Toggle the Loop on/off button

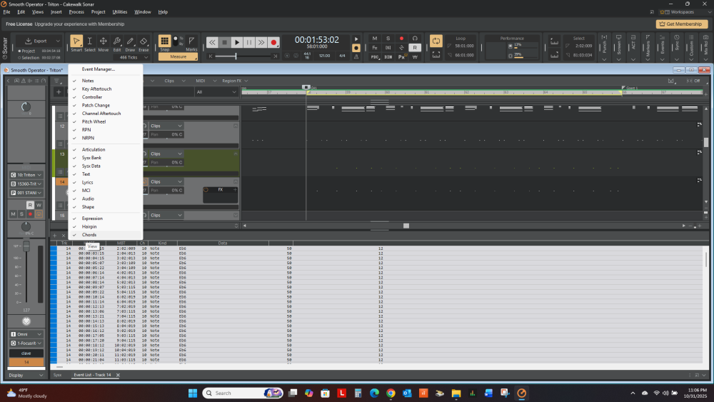click(436, 41)
